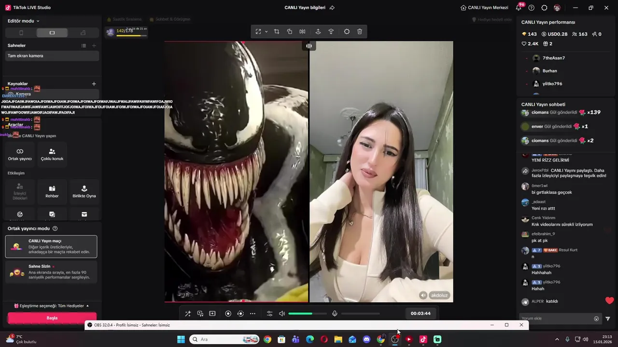Expand Eşleştirme seçeneği Tüm Hediyeler dropdown

pos(51,306)
